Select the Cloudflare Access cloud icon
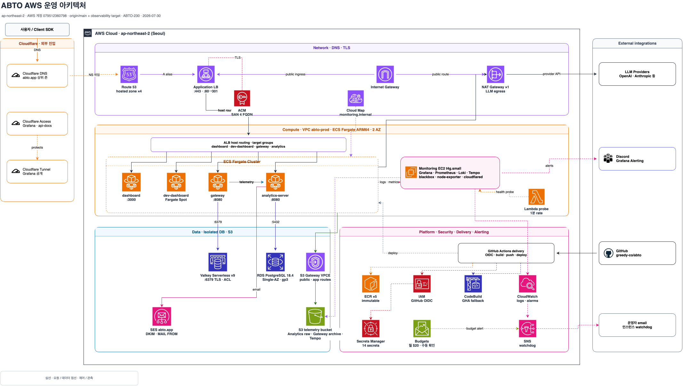683x386 pixels. [x=16, y=123]
